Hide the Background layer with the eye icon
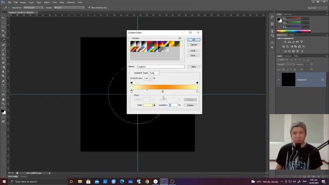The image size is (329, 185). point(279,80)
